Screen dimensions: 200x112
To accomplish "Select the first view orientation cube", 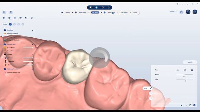I will (4, 18).
